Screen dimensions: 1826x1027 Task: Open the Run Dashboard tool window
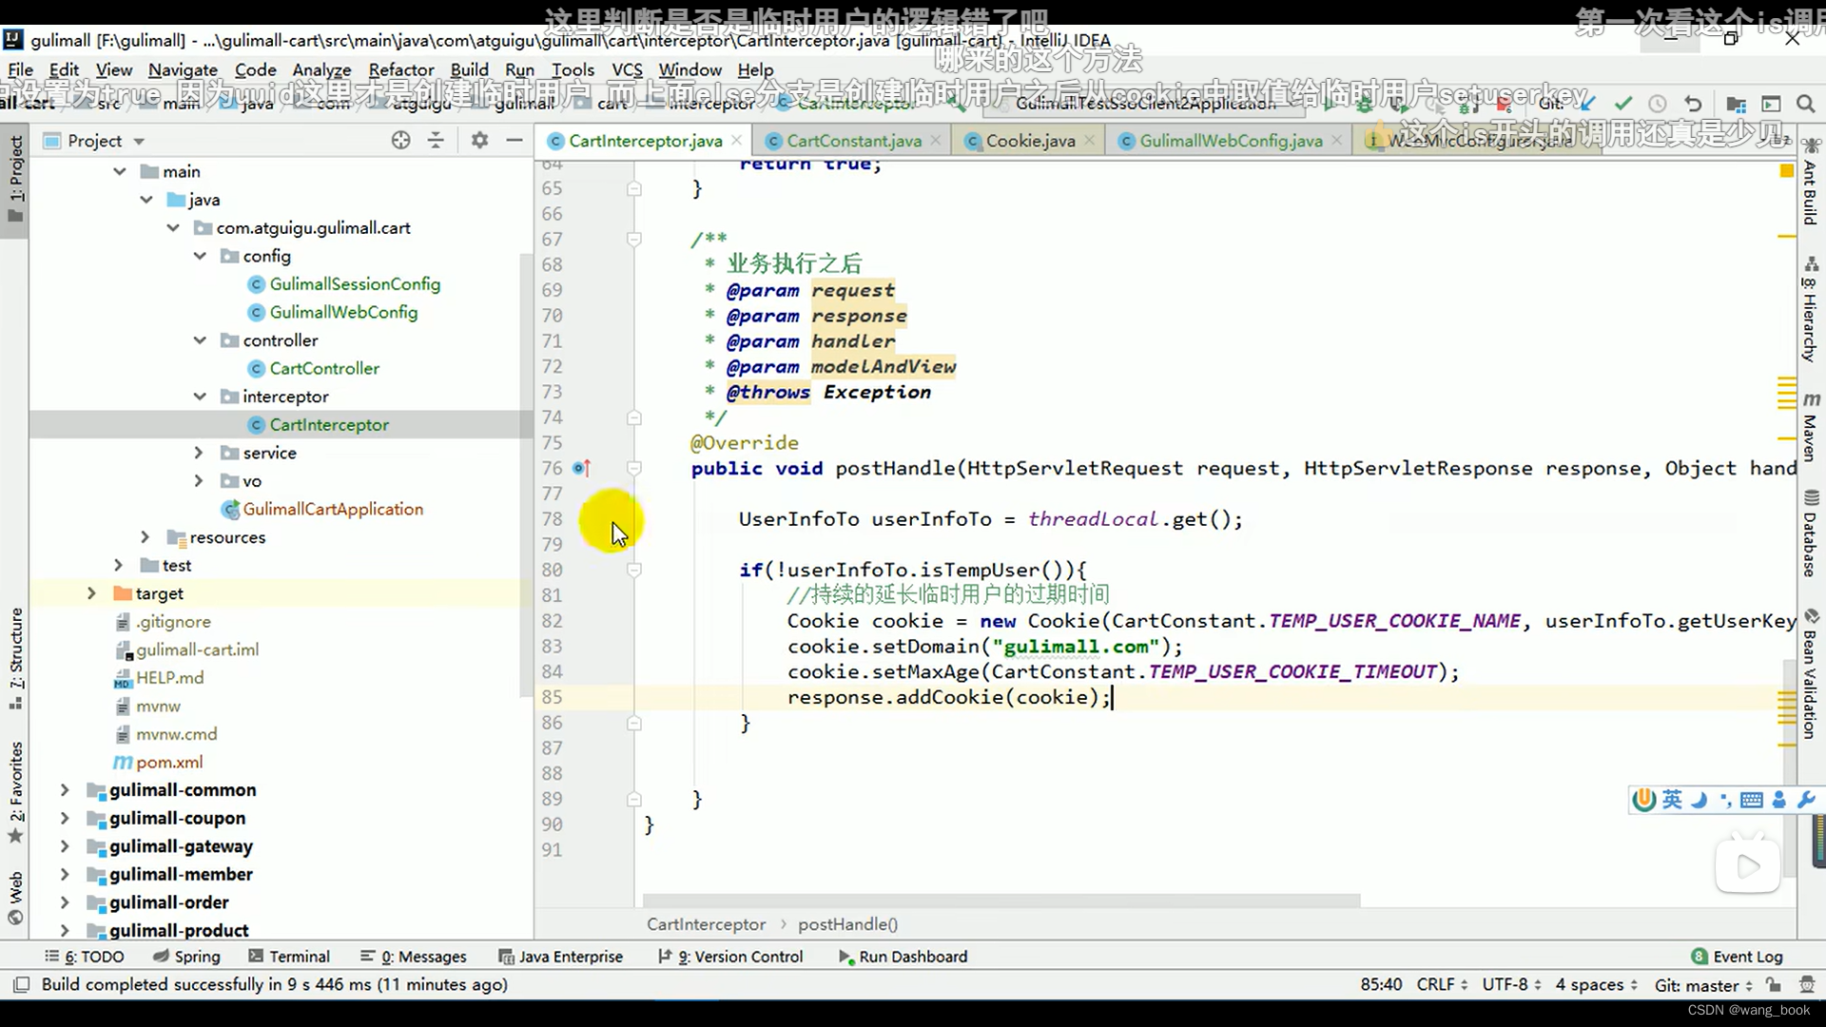[x=903, y=957]
